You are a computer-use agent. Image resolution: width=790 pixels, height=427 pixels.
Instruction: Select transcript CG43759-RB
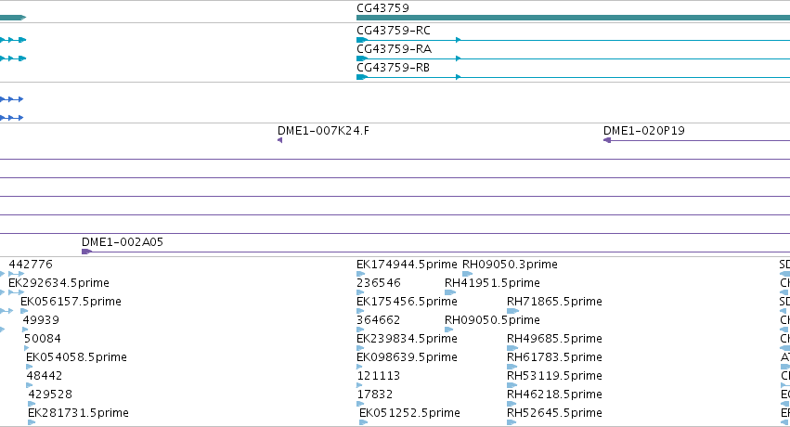[x=393, y=68]
